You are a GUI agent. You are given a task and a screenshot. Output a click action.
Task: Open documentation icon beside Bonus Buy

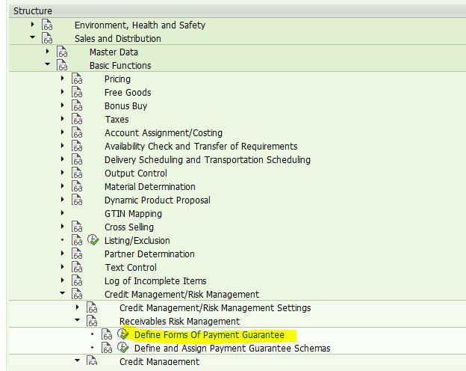tap(77, 105)
